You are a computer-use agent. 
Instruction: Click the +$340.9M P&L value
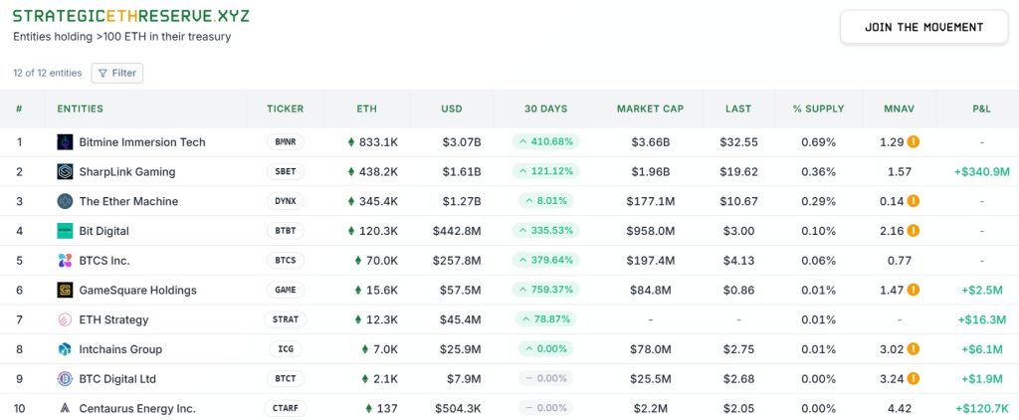pos(982,171)
